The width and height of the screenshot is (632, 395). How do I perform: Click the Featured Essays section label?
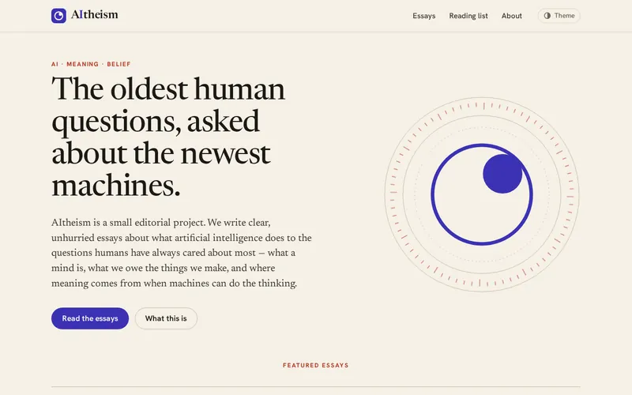point(315,365)
